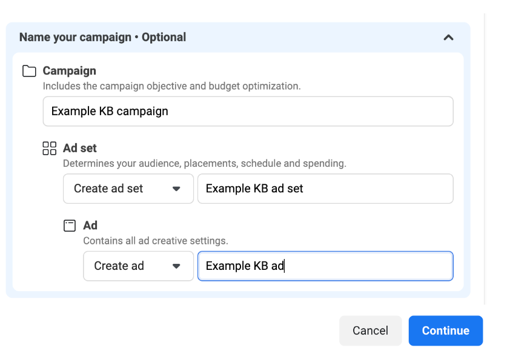Screen dimensions: 510x356
Task: Click the audience, placements, schedule description text
Action: point(205,163)
